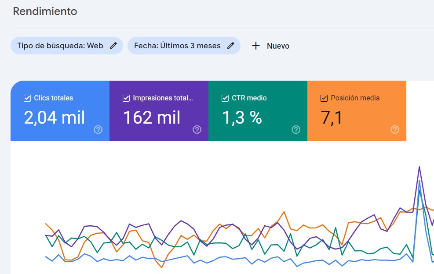Image resolution: width=434 pixels, height=274 pixels.
Task: Click the Rendimiento page heading
Action: point(45,11)
